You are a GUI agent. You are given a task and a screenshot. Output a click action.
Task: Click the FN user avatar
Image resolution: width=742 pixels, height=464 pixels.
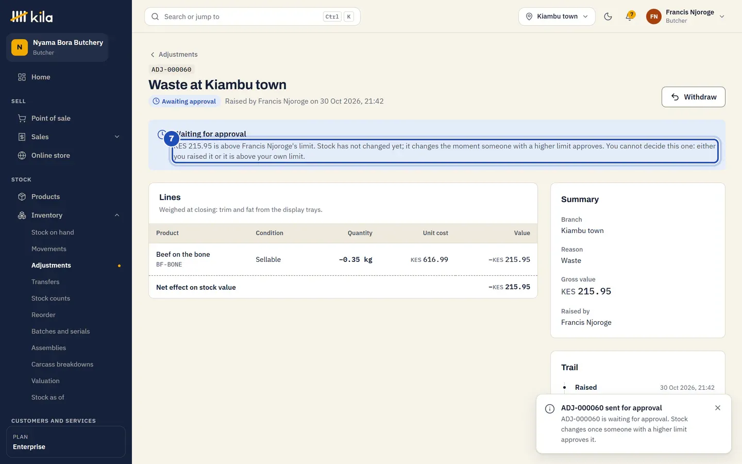point(654,16)
